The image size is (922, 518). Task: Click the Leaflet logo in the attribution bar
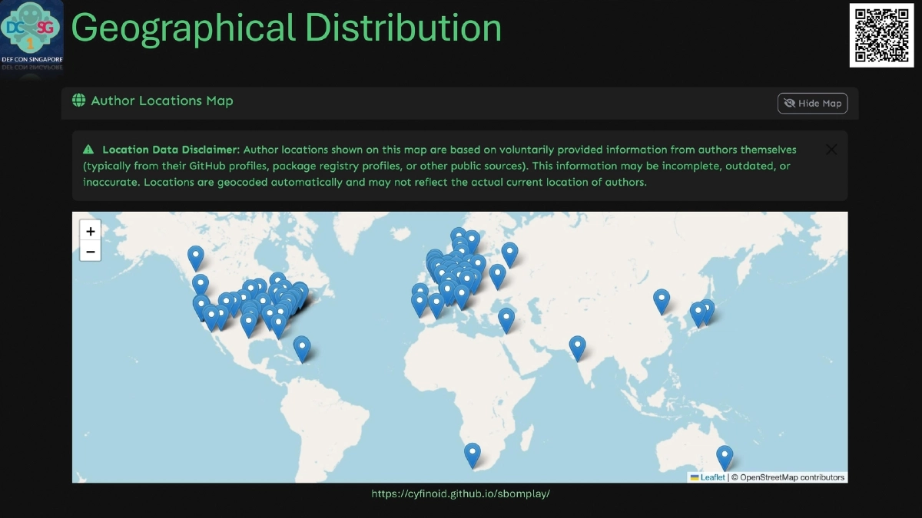[696, 477]
